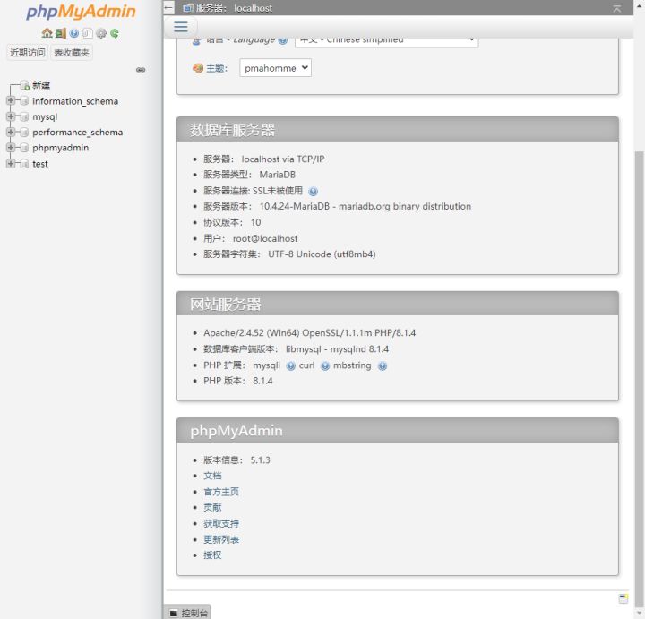Open test database in tree
645x619 pixels.
[40, 164]
